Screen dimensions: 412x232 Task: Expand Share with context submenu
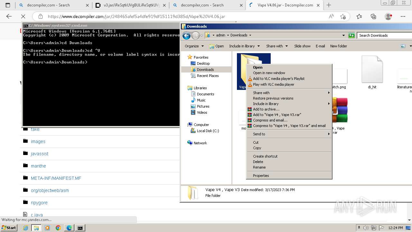(x=289, y=93)
